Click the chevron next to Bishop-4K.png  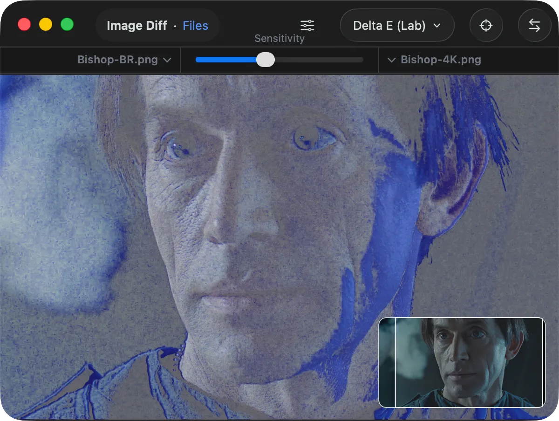(392, 60)
